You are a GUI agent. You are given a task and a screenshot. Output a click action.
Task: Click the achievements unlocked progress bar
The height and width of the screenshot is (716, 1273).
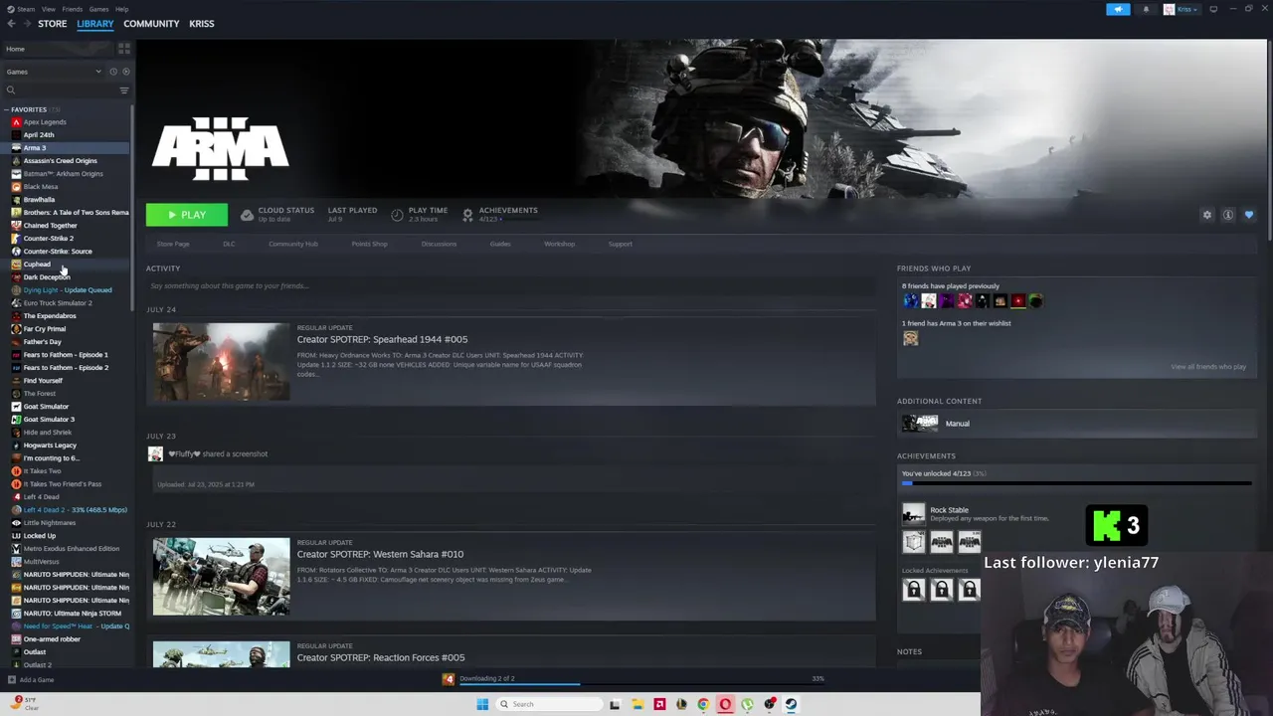point(1076,483)
